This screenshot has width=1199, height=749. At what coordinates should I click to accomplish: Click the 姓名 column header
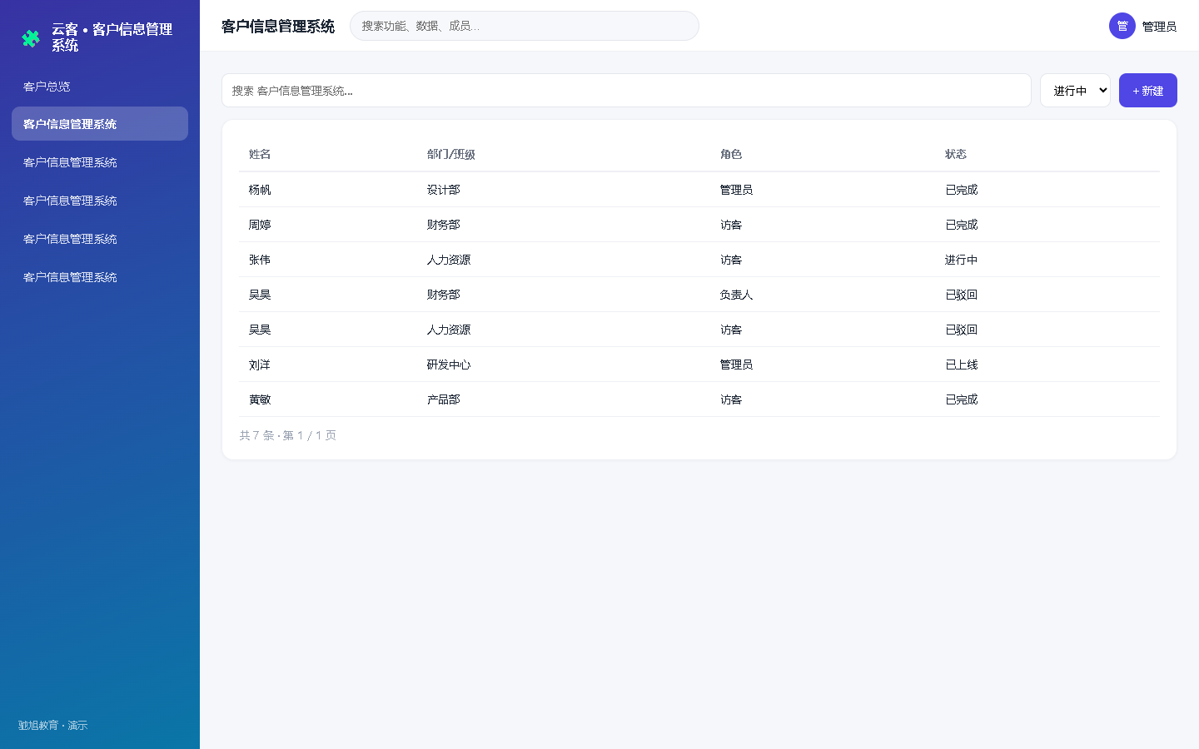[x=260, y=154]
